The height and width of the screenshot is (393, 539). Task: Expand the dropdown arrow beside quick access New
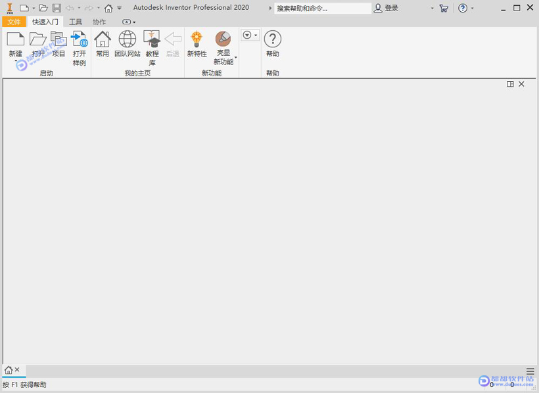(x=34, y=8)
